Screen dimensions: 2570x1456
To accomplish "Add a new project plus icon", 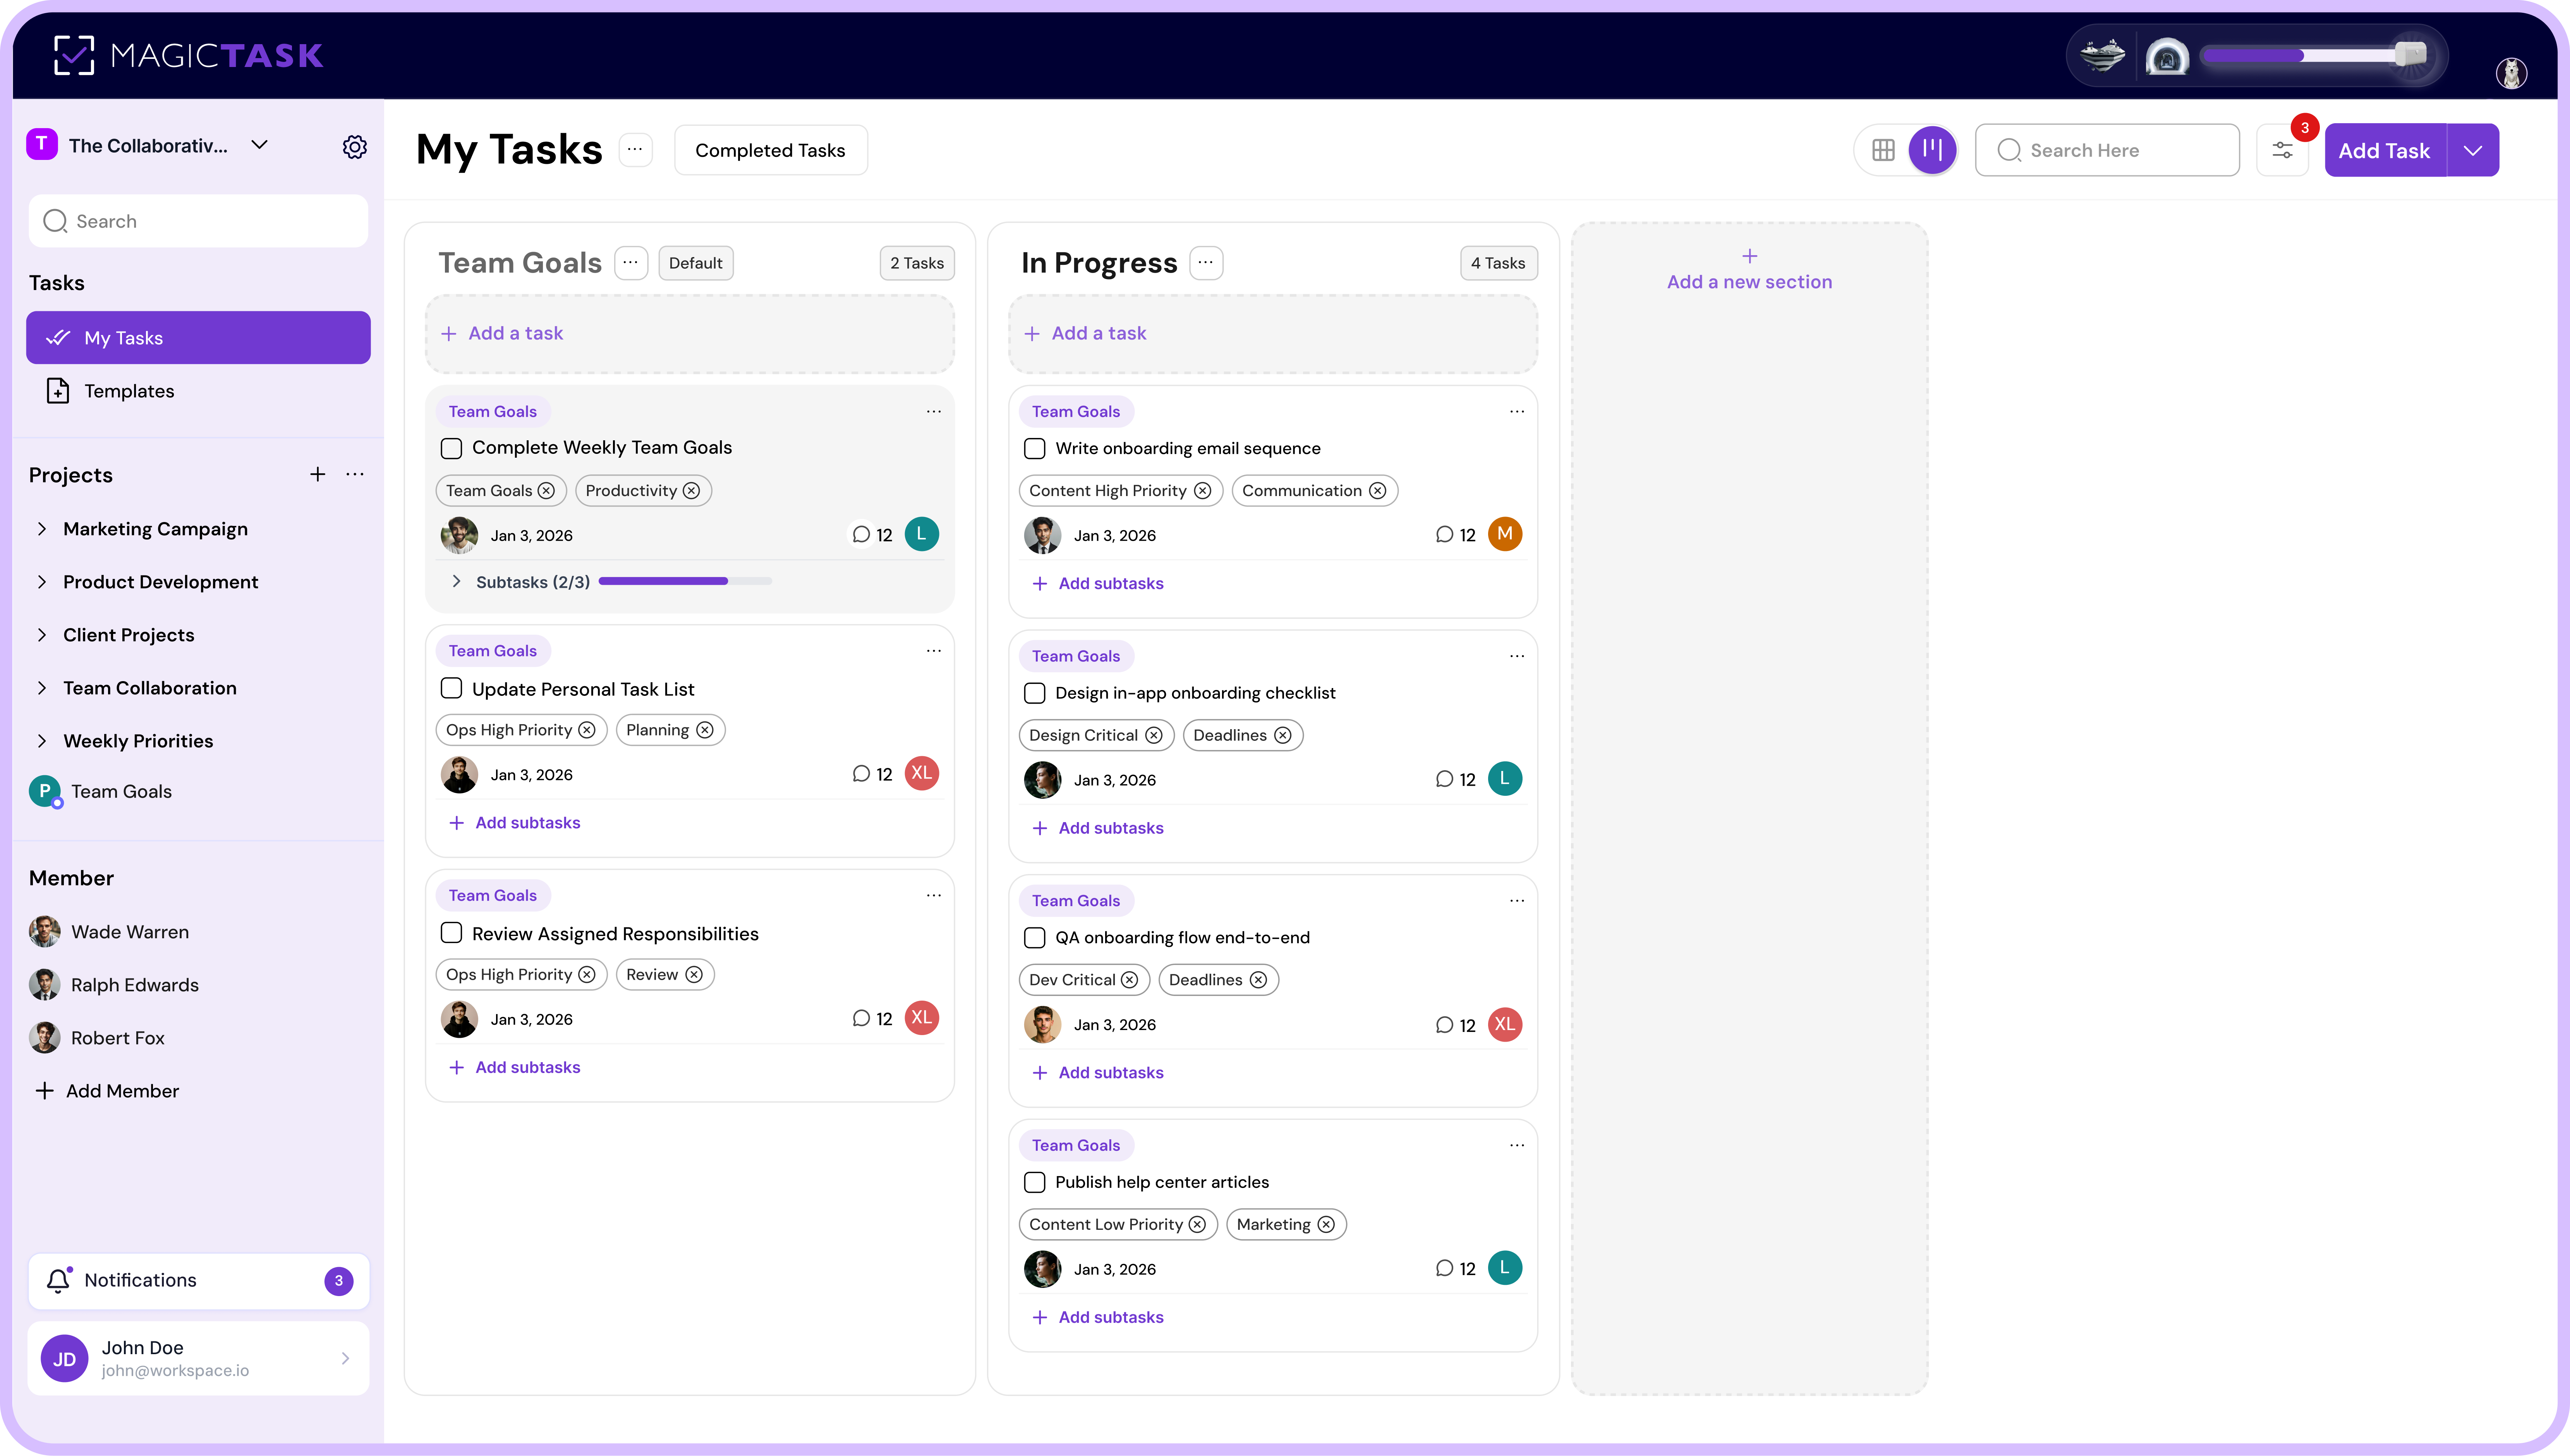I will pyautogui.click(x=317, y=474).
